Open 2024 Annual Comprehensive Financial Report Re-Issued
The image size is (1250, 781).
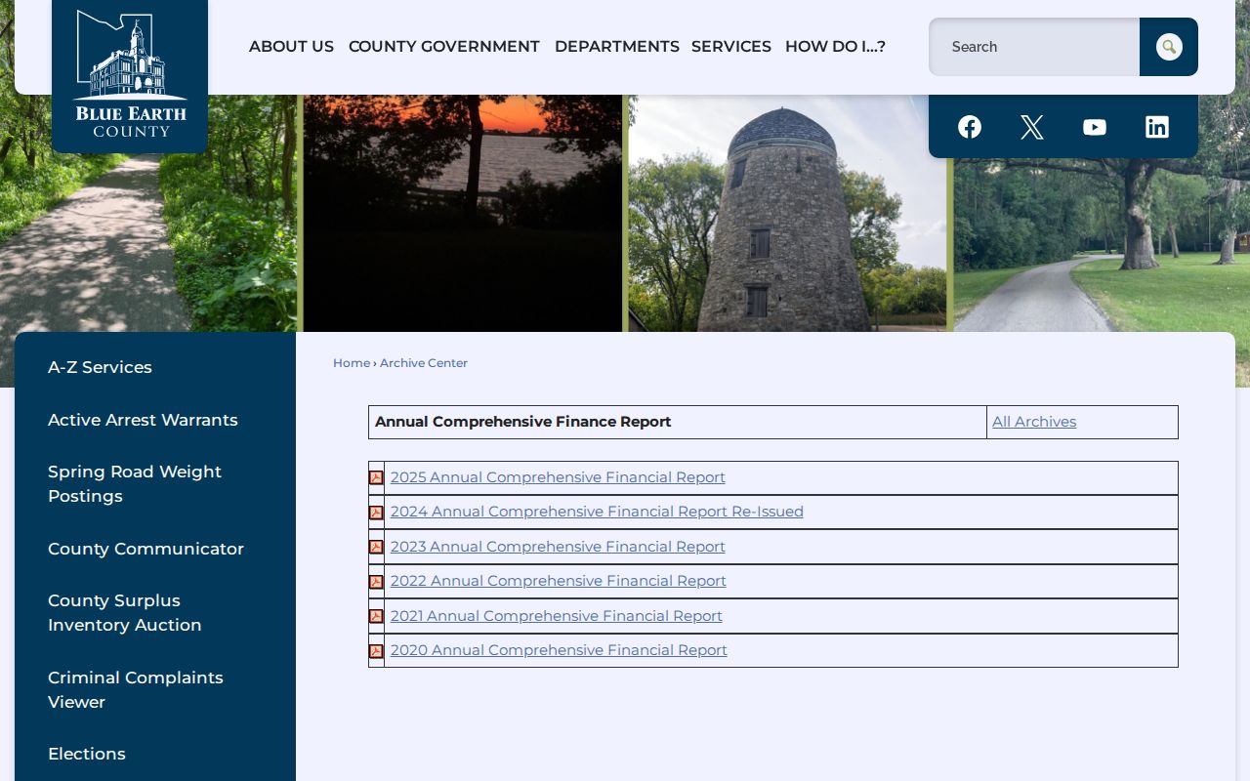coord(597,512)
